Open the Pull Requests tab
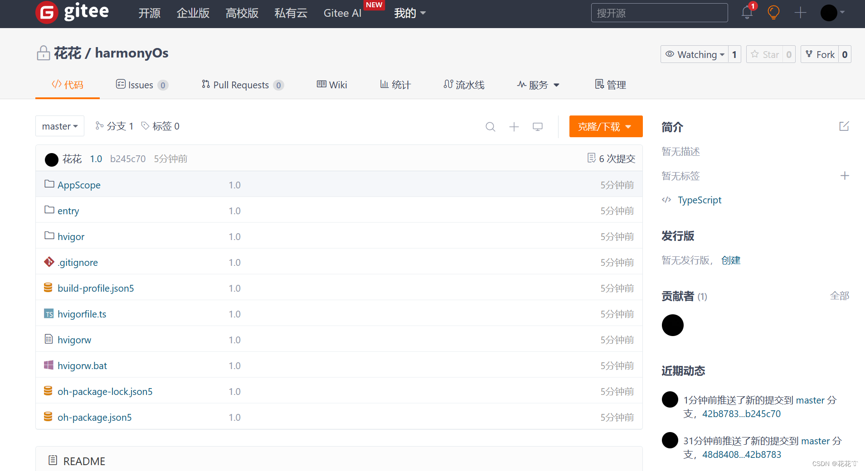This screenshot has height=471, width=865. 243,85
